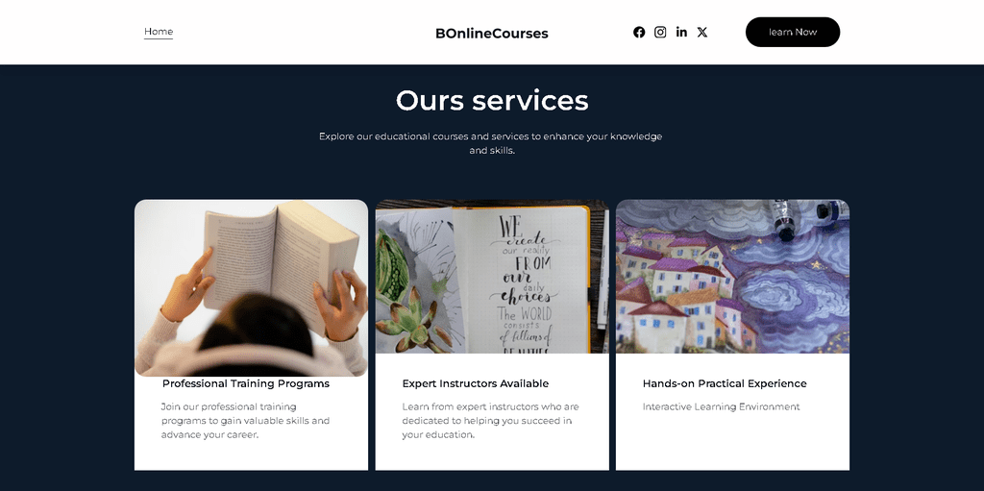The image size is (984, 491).
Task: Click the Hands-on Practical Experience title
Action: 725,383
